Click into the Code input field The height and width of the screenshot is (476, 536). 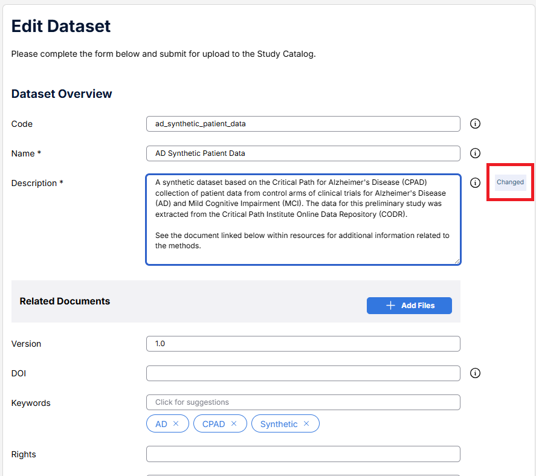tap(303, 124)
